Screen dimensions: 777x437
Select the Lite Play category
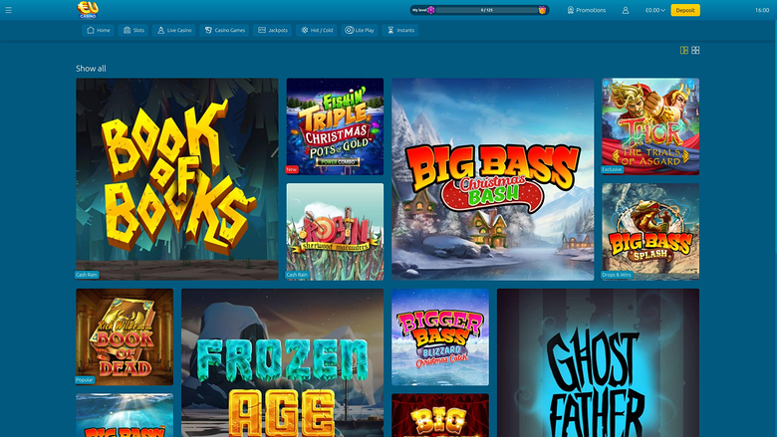click(361, 30)
